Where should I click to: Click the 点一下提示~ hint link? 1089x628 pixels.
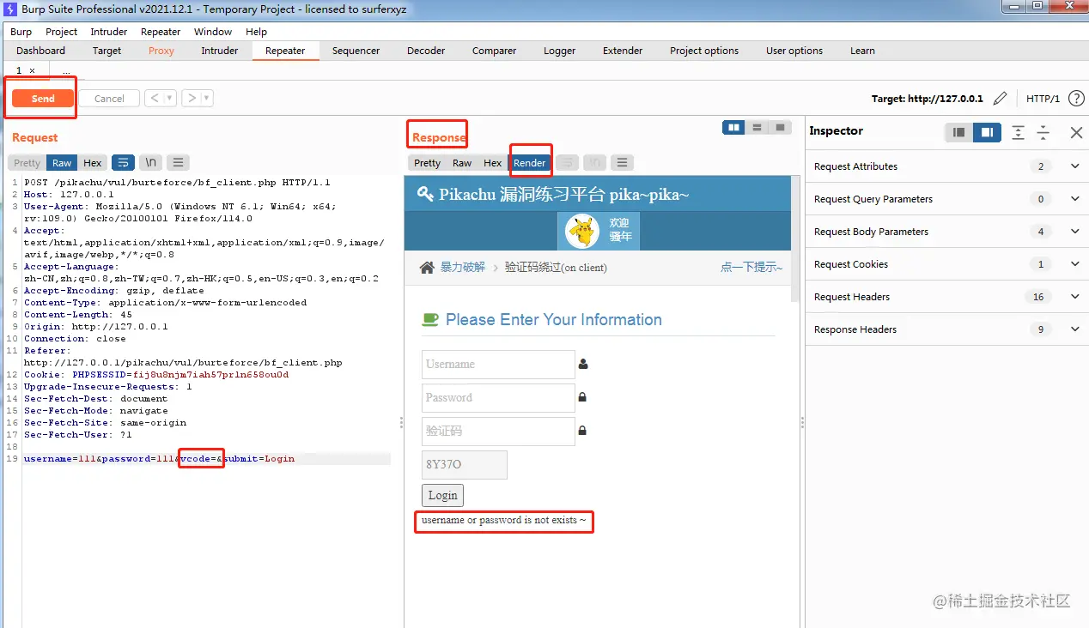point(751,267)
